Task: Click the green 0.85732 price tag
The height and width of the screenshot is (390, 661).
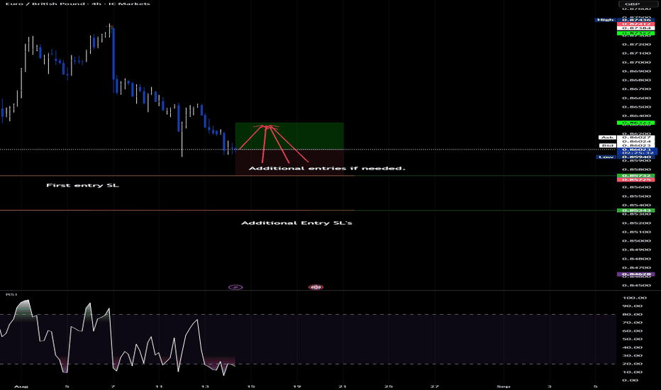Action: pyautogui.click(x=635, y=175)
